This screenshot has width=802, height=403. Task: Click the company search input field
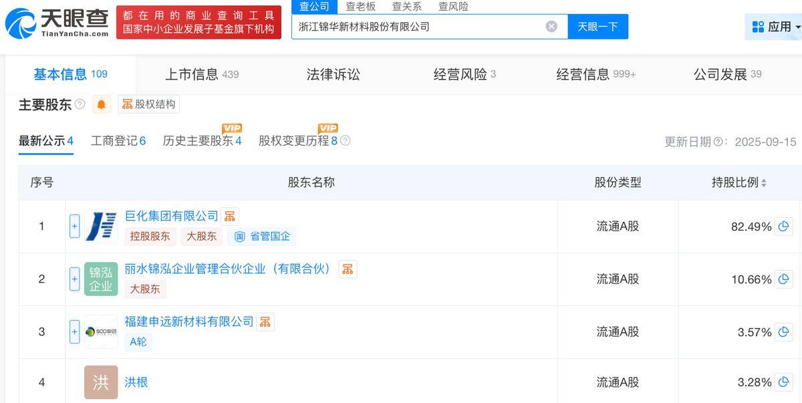(421, 25)
